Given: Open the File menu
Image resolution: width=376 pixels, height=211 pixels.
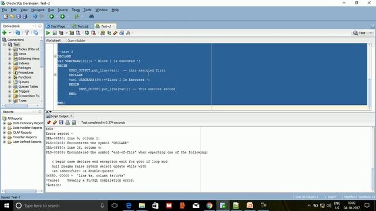Looking at the screenshot, I should [4, 10].
